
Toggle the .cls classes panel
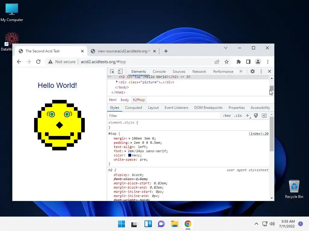238,116
